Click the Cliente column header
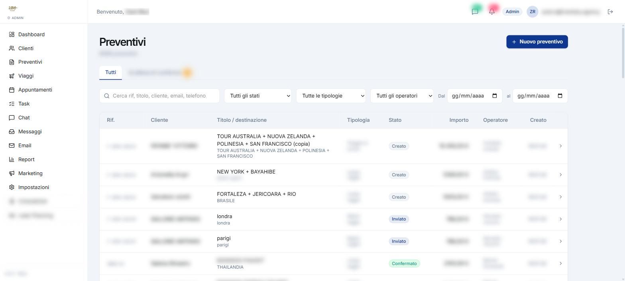 pos(159,120)
